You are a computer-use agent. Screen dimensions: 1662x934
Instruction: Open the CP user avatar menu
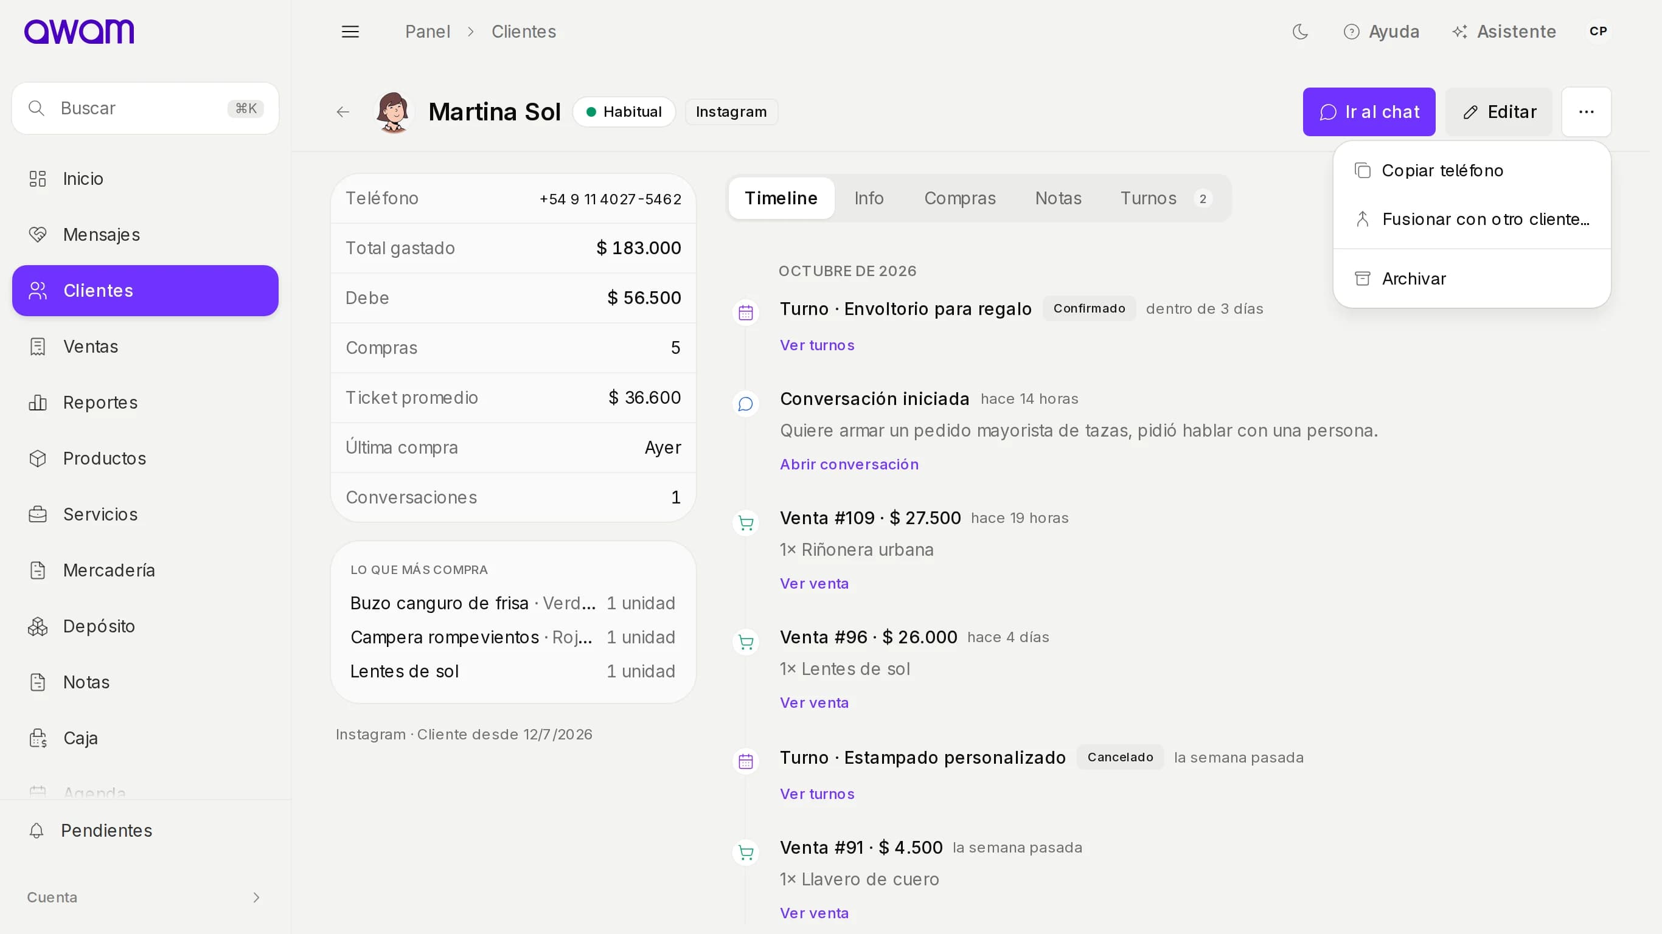point(1598,32)
